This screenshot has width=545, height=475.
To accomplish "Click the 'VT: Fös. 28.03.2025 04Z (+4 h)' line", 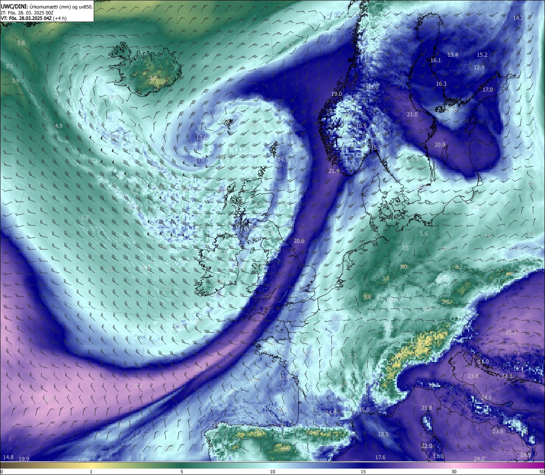I will (33, 18).
